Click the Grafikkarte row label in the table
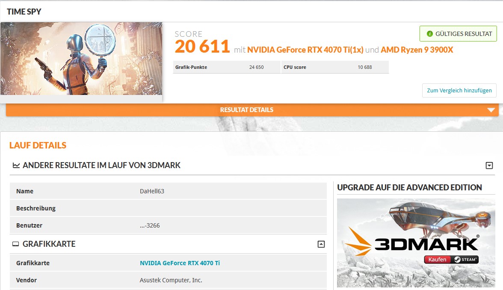Screen dimensions: 503x290 33,263
